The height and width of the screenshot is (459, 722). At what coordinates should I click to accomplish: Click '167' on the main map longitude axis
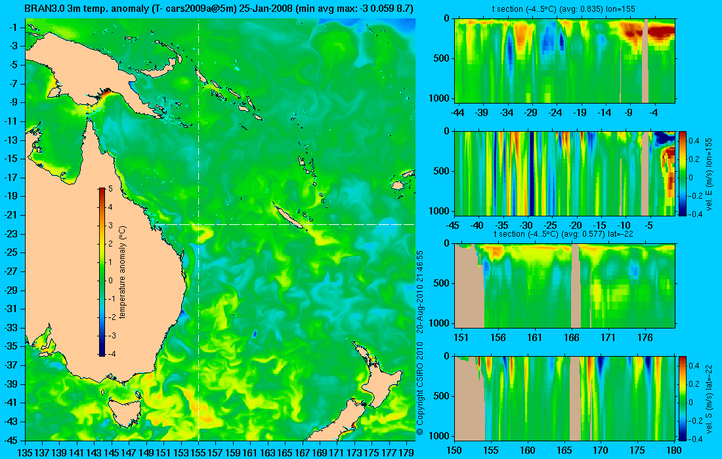(x=302, y=452)
